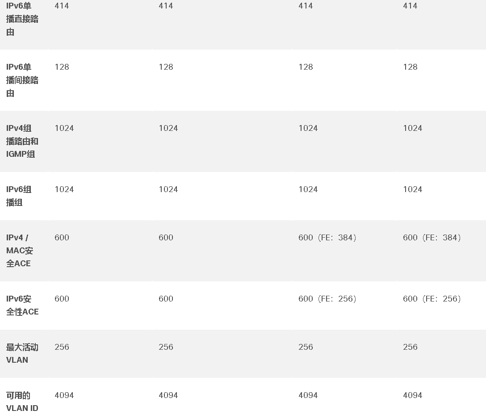
Task: Select the IPv6单播间接路由 row header
Action: point(22,80)
